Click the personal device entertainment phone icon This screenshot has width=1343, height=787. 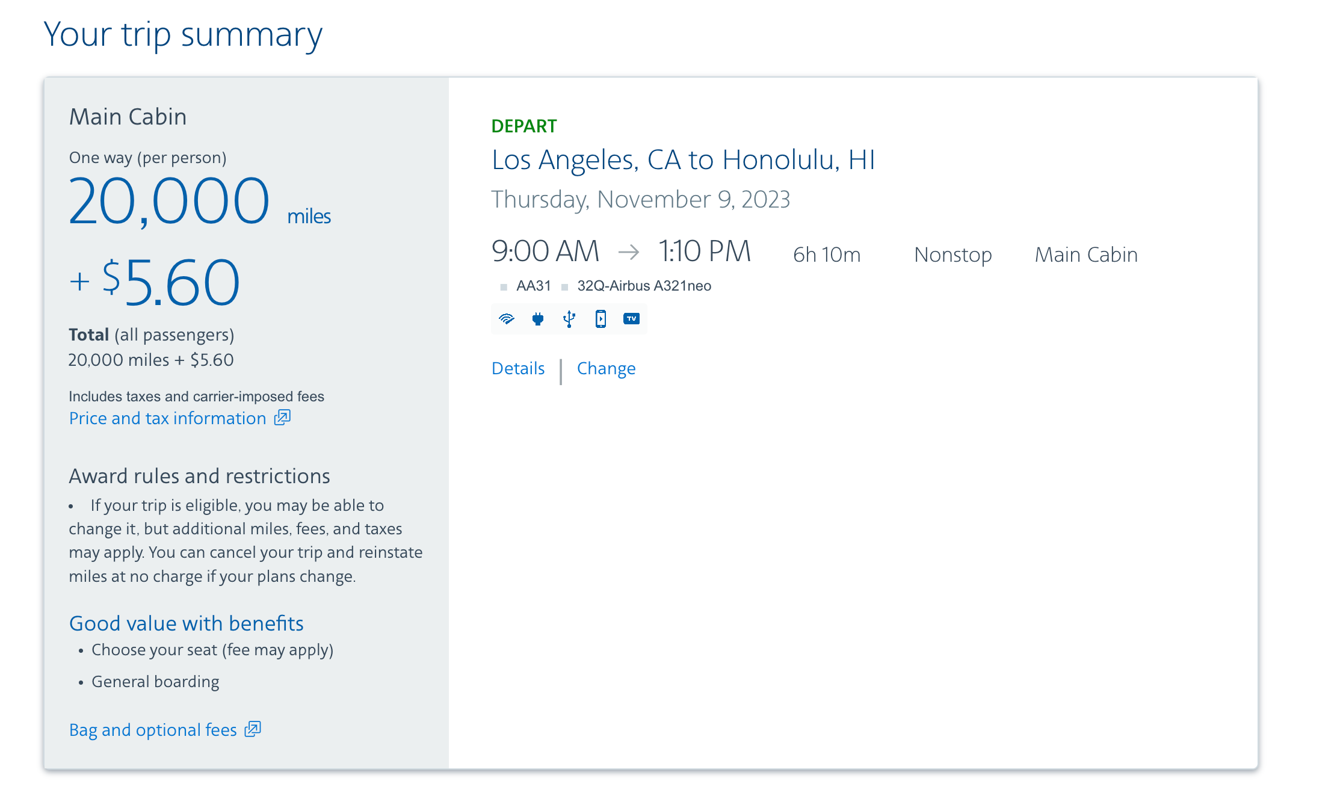600,319
